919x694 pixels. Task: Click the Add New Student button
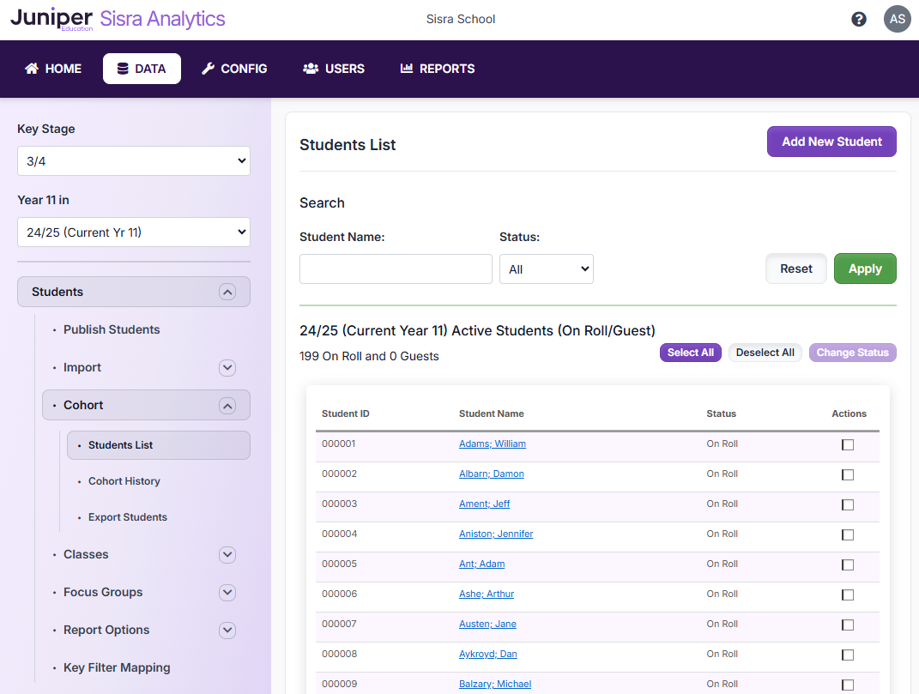[x=831, y=142]
